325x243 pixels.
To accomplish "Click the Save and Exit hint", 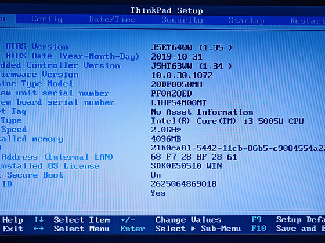I will 301,229.
